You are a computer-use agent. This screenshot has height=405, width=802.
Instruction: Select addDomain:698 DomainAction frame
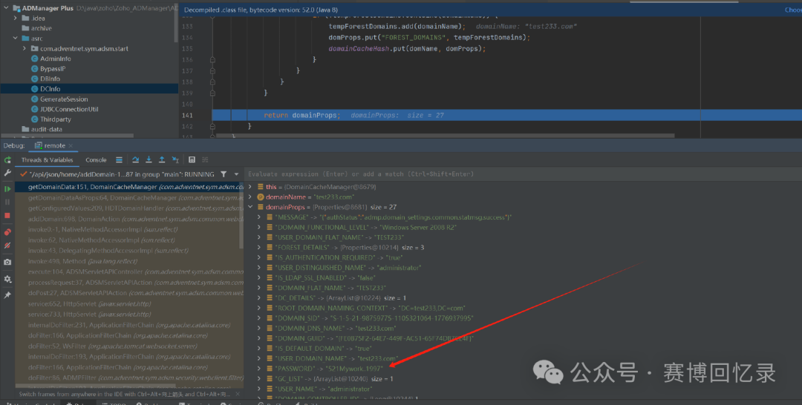point(129,219)
